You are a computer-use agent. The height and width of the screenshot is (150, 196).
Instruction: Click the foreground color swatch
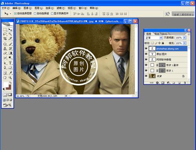(6, 85)
